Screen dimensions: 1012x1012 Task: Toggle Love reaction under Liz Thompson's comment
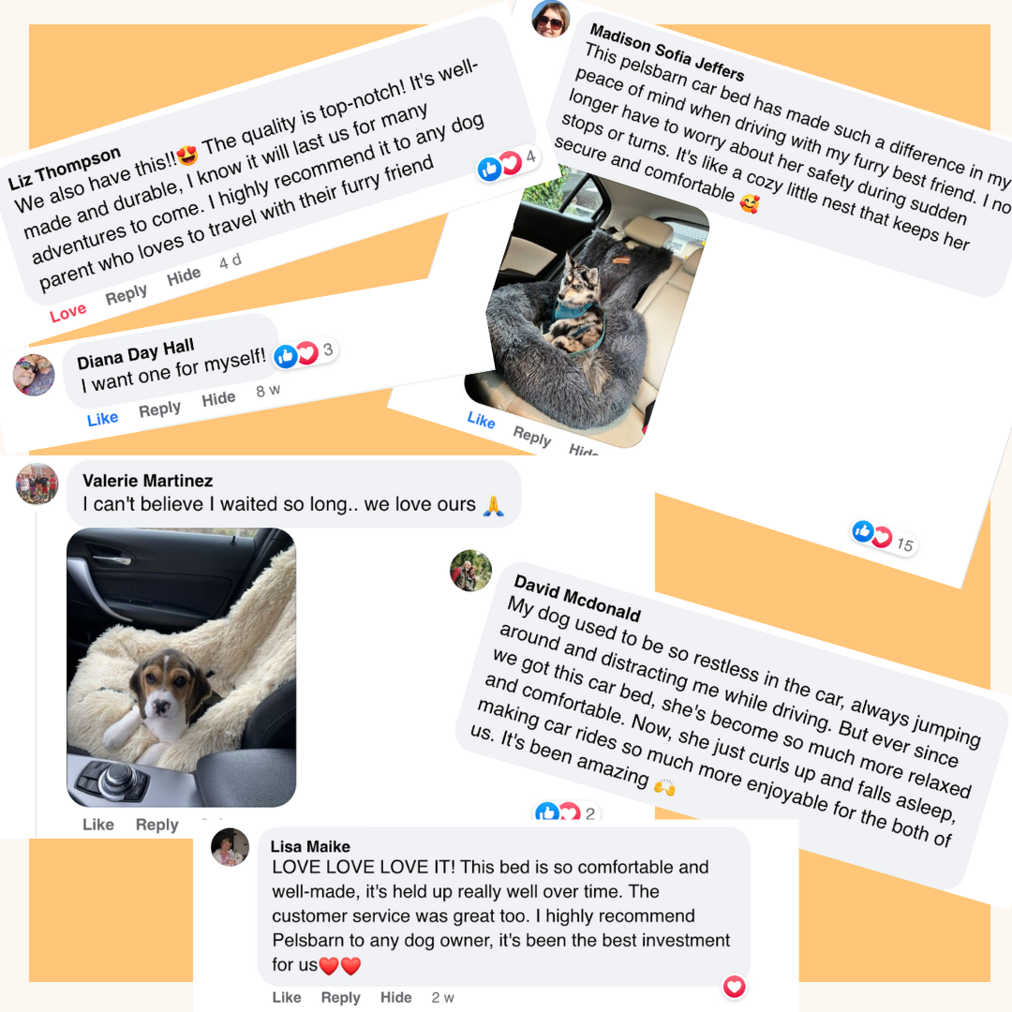(x=67, y=313)
